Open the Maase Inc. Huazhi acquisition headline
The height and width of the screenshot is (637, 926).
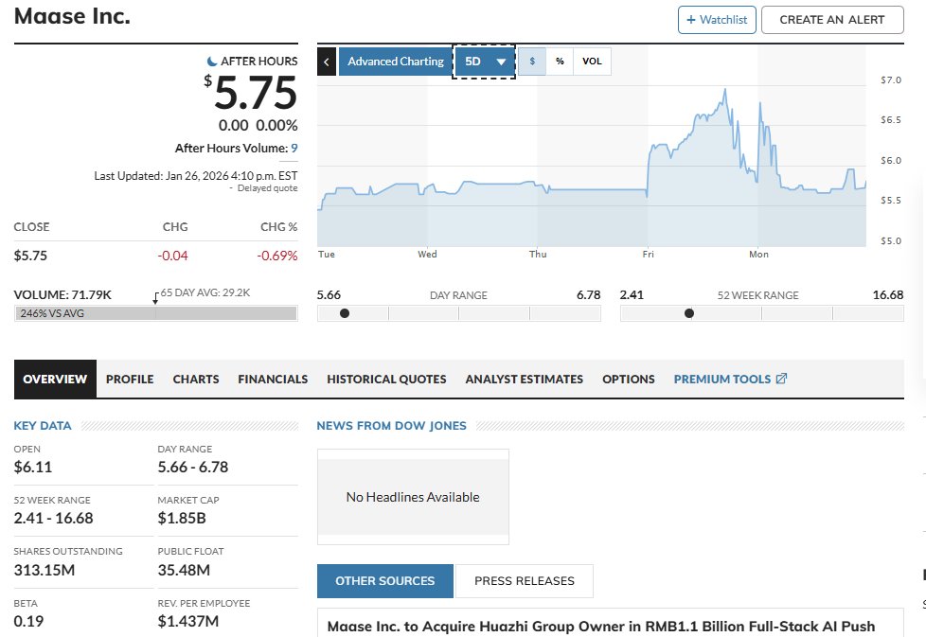pyautogui.click(x=601, y=627)
